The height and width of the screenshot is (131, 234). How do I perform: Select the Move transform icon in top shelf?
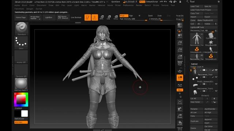(x=102, y=17)
